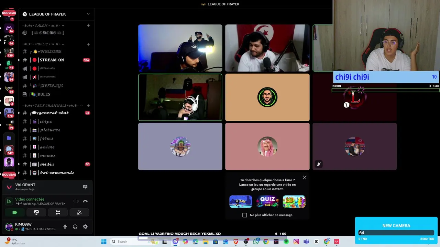
Task: Open Microsoft Store from the taskbar
Action: (x=215, y=242)
